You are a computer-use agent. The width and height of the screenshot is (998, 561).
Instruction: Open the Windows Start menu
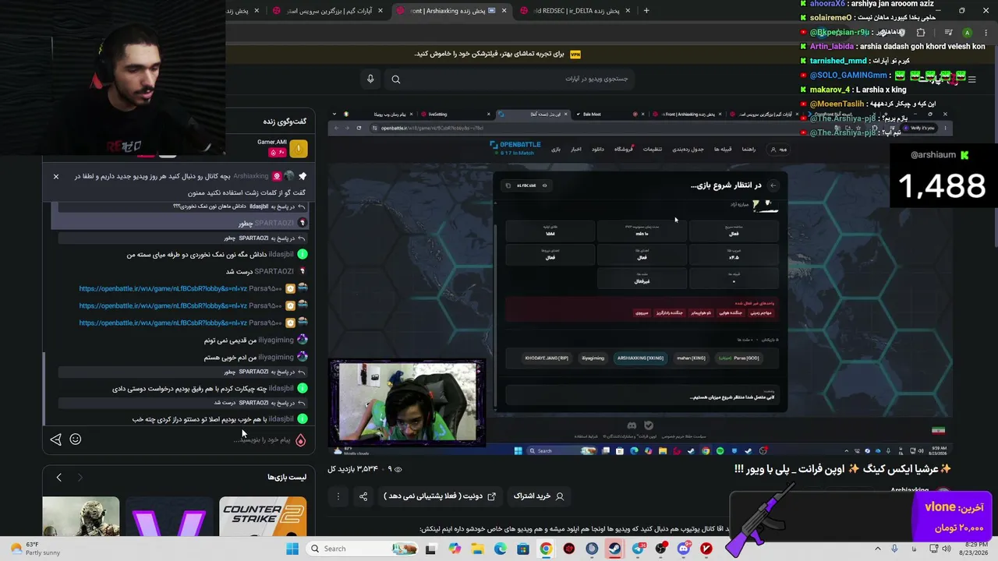(292, 549)
